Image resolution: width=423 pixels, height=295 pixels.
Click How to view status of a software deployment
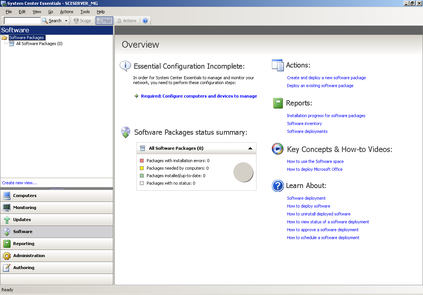328,222
